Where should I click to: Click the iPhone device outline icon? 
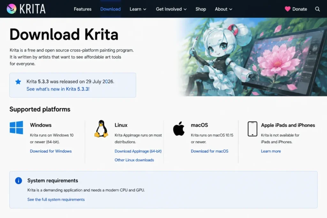252,129
